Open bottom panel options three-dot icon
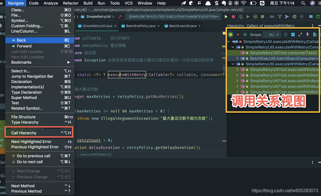This screenshot has width=321, height=196. (x=312, y=162)
